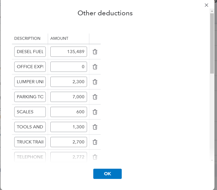Delete the DIESEL FUEL deduction row
Viewport: 217px width, 190px height.
(x=95, y=52)
